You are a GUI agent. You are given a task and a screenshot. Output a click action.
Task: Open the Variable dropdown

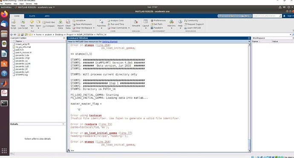[79, 20]
